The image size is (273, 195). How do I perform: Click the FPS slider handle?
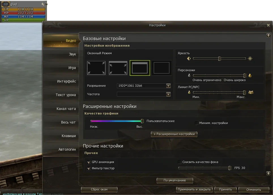coord(230,168)
